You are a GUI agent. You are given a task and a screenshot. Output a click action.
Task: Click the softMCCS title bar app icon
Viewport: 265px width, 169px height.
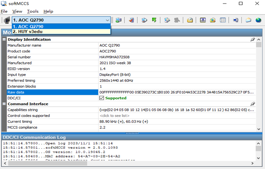4,3
